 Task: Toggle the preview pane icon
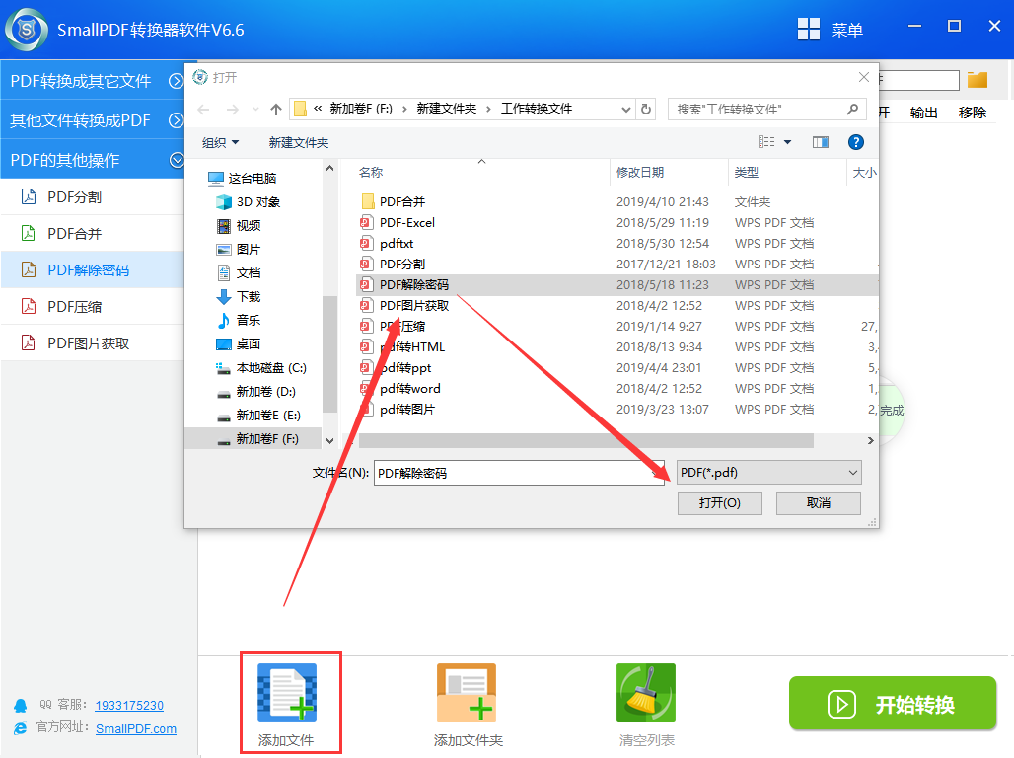(x=821, y=142)
